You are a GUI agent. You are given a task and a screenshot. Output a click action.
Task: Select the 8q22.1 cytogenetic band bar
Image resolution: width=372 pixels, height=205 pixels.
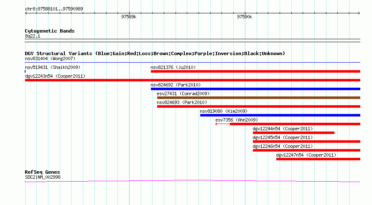(192, 40)
